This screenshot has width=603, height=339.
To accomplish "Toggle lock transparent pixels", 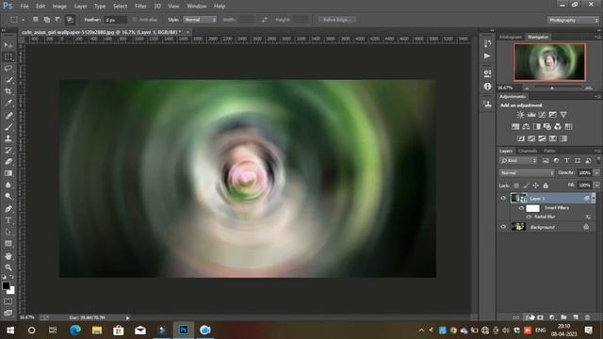I will [516, 186].
